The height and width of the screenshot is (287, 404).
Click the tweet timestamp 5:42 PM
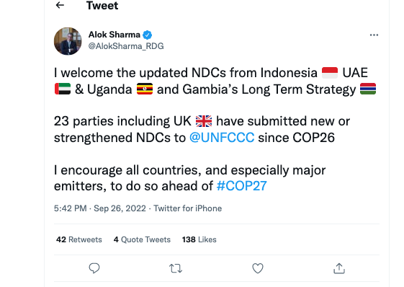point(70,208)
